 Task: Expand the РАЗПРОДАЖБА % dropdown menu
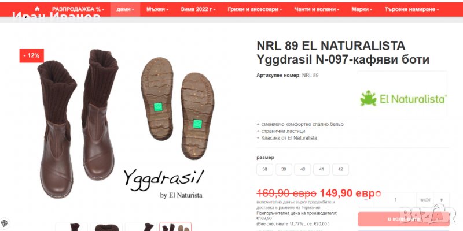[x=78, y=9]
